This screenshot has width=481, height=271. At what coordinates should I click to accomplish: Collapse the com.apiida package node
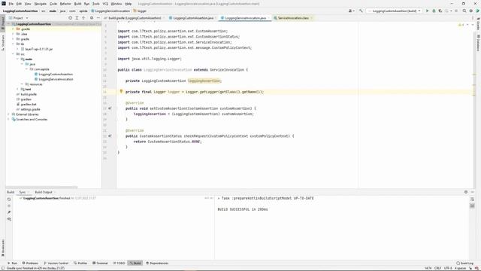(x=26, y=69)
